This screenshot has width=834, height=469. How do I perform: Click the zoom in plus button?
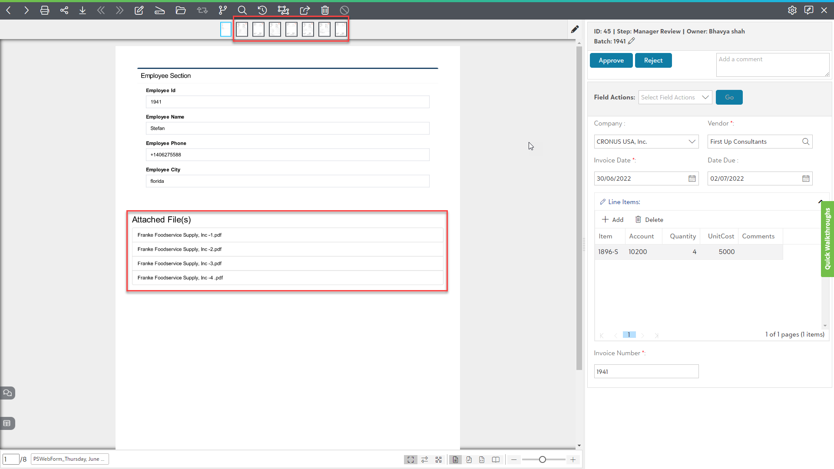573,459
